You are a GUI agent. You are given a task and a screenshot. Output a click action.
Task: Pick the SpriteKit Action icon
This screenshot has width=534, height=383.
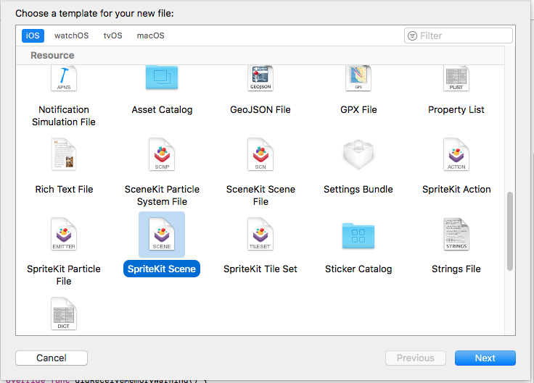tap(456, 154)
